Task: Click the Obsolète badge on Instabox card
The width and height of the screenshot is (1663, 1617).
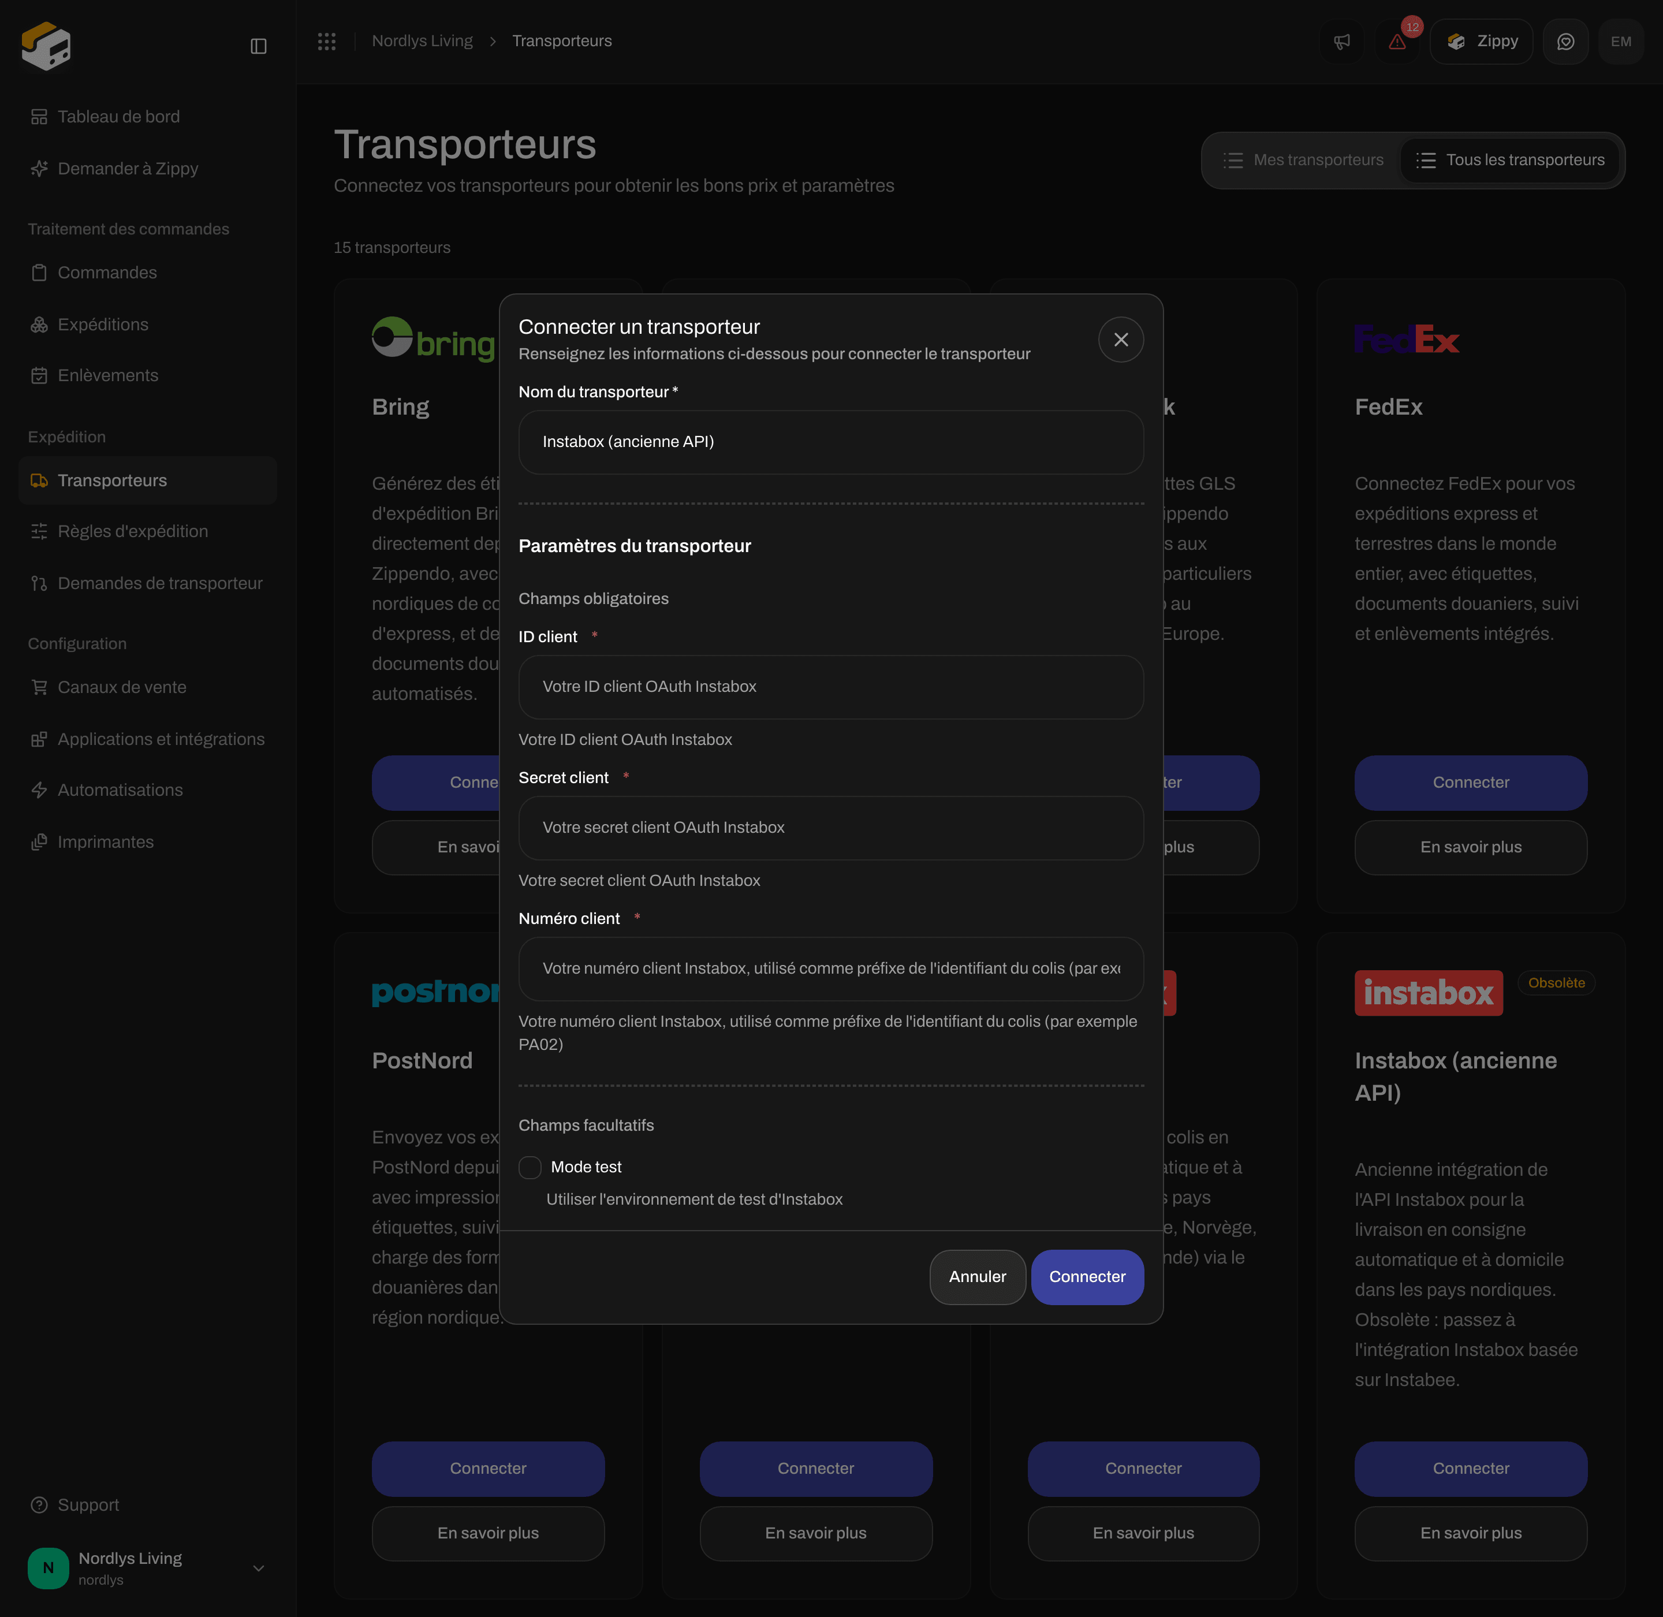Action: pos(1556,982)
